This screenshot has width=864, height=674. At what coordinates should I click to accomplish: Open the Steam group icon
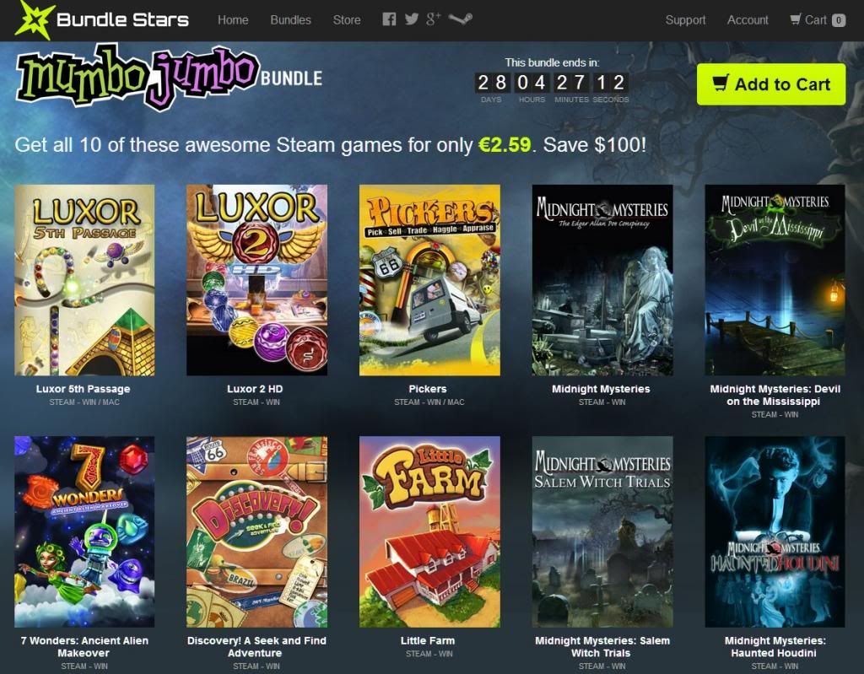[x=460, y=19]
